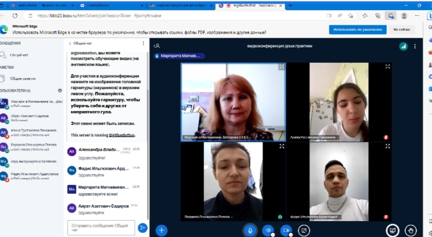Send the chat message arrow button
Viewport: 432px width, 237px height.
pyautogui.click(x=143, y=227)
